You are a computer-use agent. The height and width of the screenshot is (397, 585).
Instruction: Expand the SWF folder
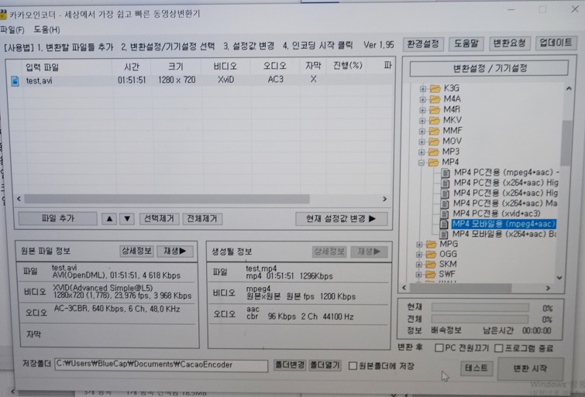418,275
